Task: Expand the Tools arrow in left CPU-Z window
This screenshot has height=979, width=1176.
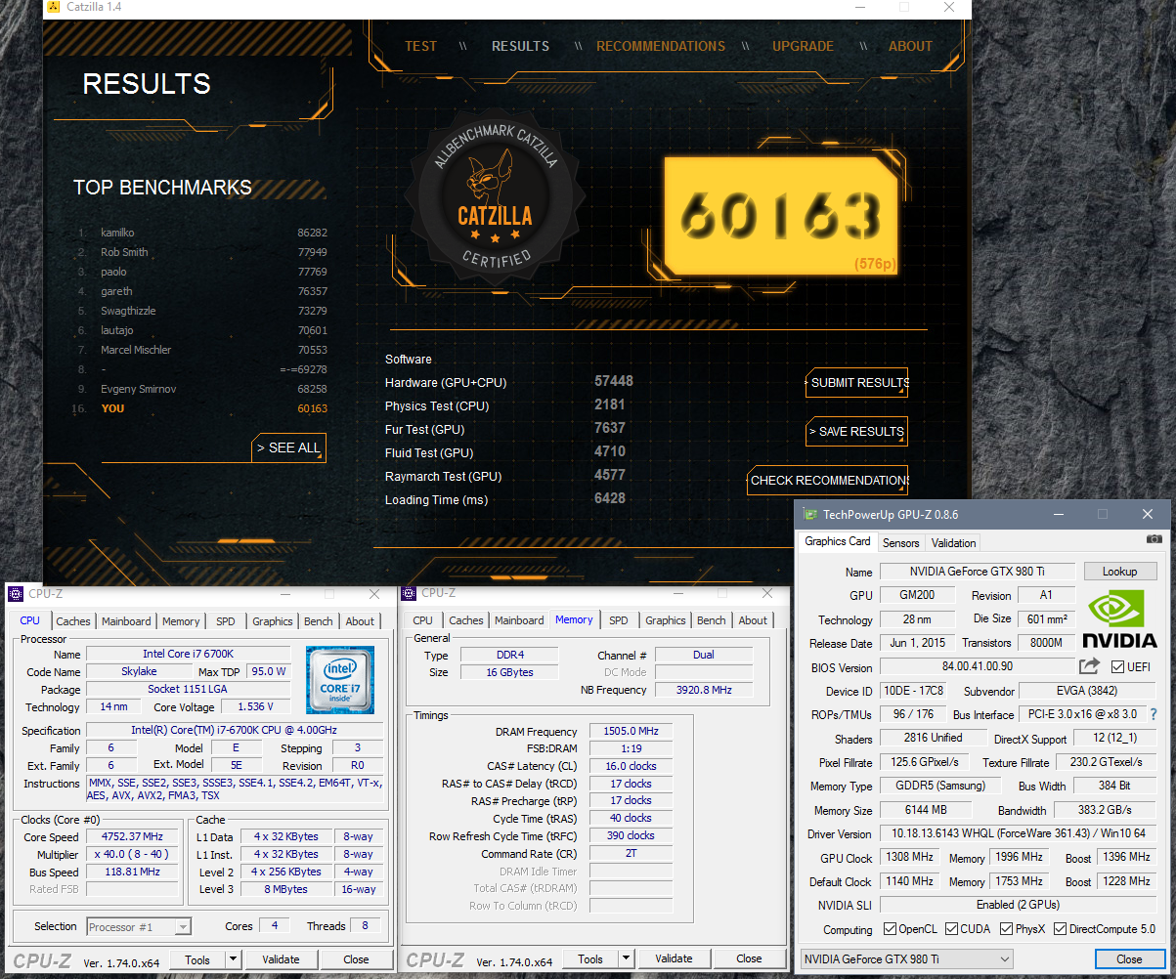Action: [x=233, y=959]
